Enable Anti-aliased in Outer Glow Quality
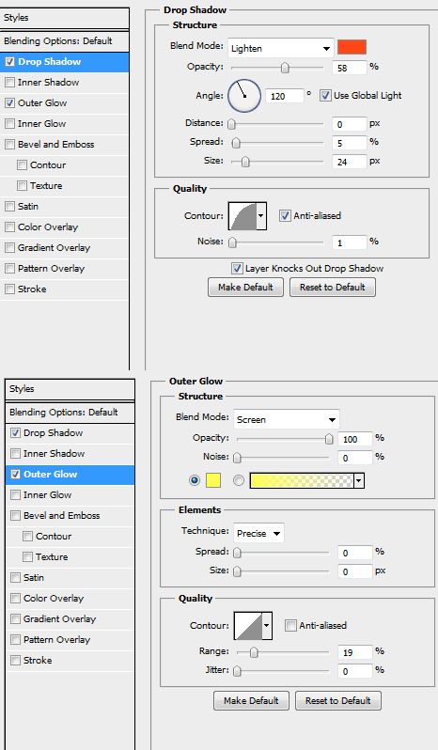 click(x=290, y=625)
